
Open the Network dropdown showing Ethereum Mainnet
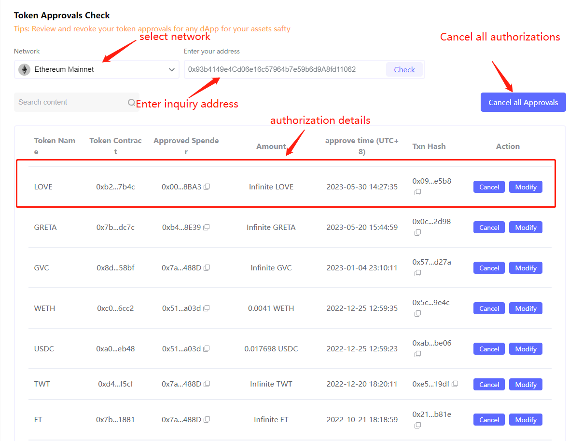[x=97, y=69]
